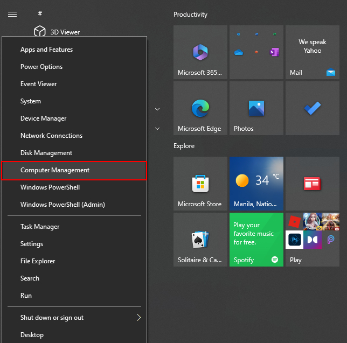The width and height of the screenshot is (347, 343).
Task: Open Apps and Features from the menu
Action: click(x=74, y=50)
